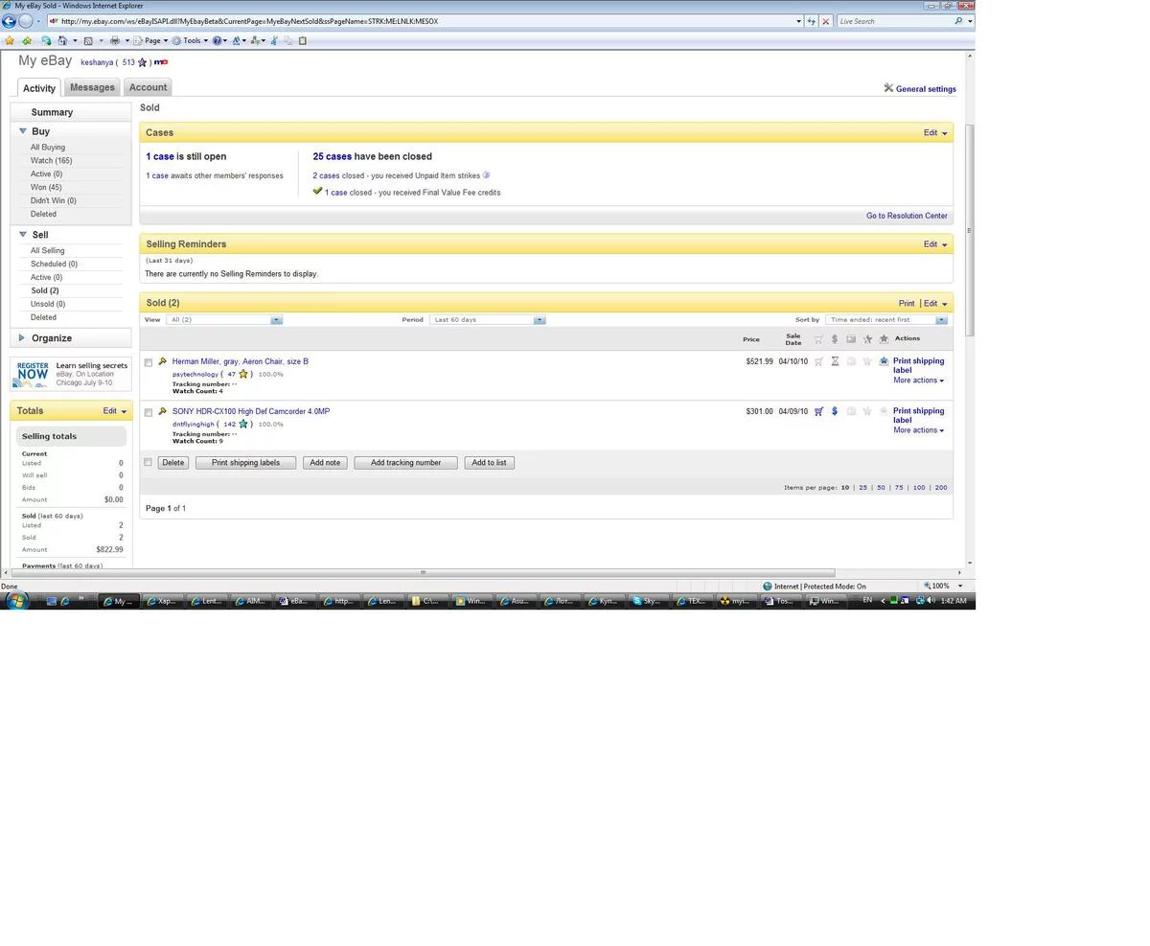Click the Help question mark icon
Image resolution: width=1150 pixels, height=946 pixels.
click(x=218, y=40)
